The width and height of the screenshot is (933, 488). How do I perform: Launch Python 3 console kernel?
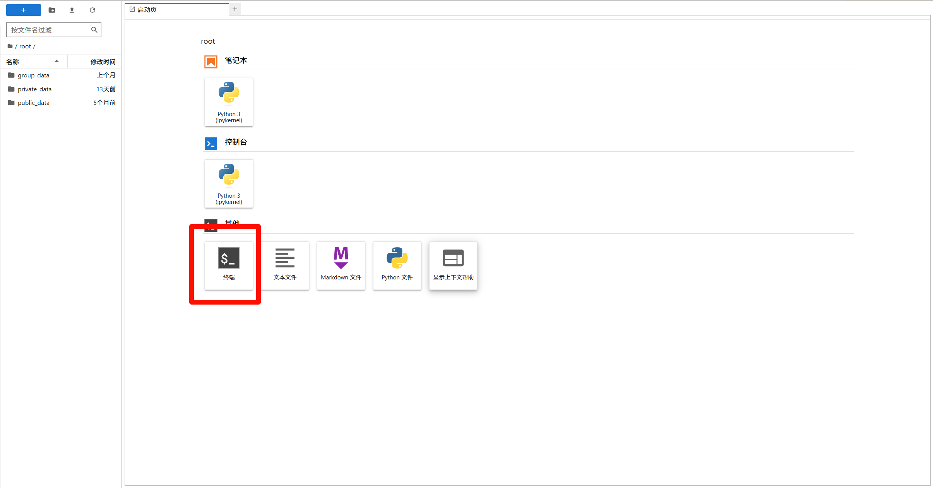coord(229,184)
